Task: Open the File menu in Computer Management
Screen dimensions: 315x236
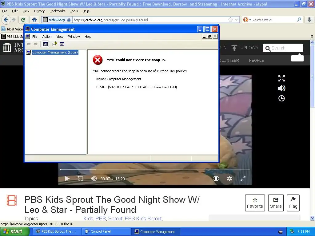Action: pos(35,37)
